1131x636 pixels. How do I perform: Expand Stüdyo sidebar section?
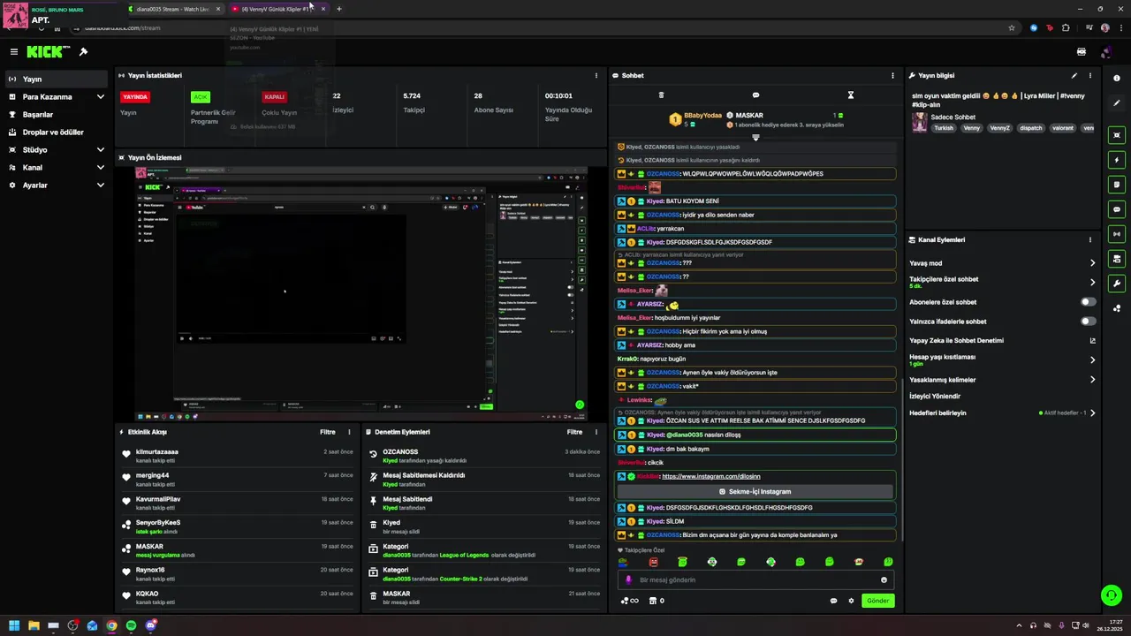(x=100, y=150)
